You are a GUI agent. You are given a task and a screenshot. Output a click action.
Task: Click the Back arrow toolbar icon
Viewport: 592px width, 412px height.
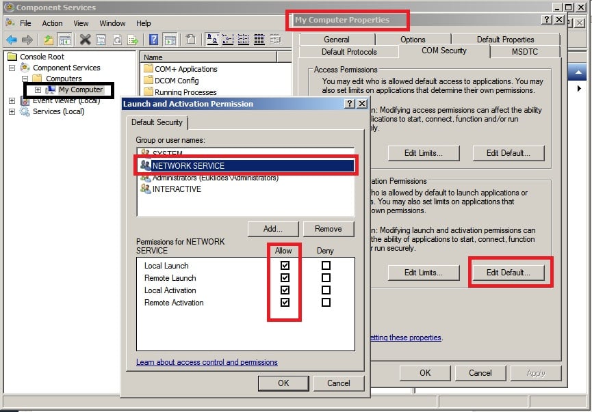(12, 40)
